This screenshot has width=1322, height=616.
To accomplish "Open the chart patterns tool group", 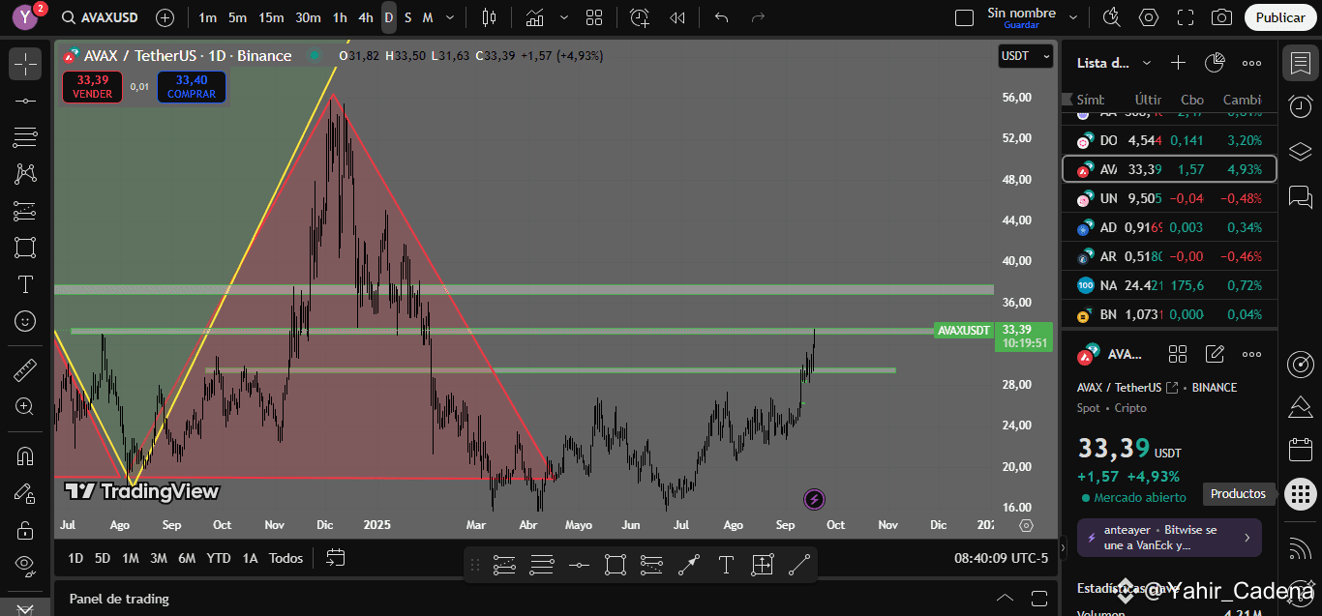I will coord(25,174).
